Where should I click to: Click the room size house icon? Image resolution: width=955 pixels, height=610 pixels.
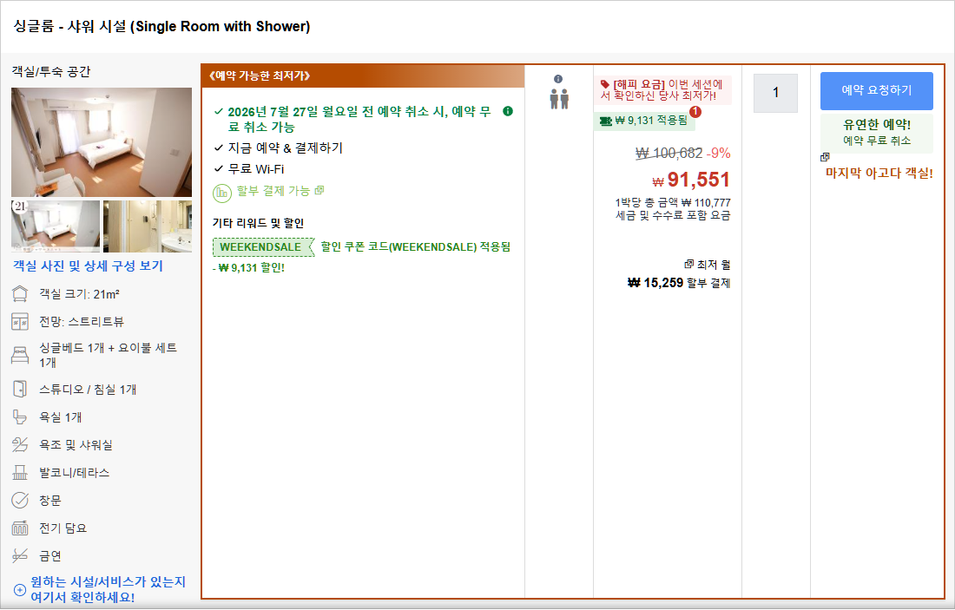pos(20,294)
